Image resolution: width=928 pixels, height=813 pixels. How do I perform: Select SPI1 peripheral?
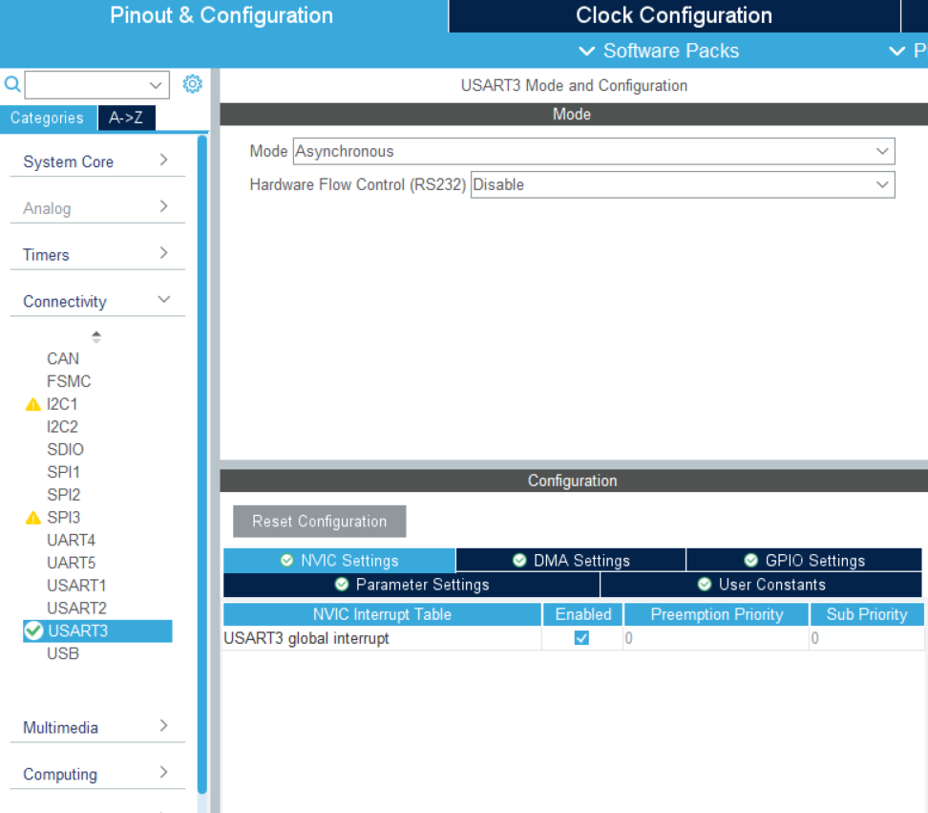point(63,472)
